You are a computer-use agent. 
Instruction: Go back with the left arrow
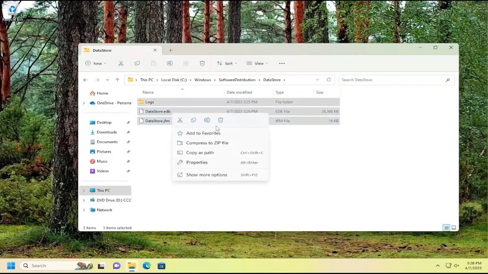coord(85,80)
